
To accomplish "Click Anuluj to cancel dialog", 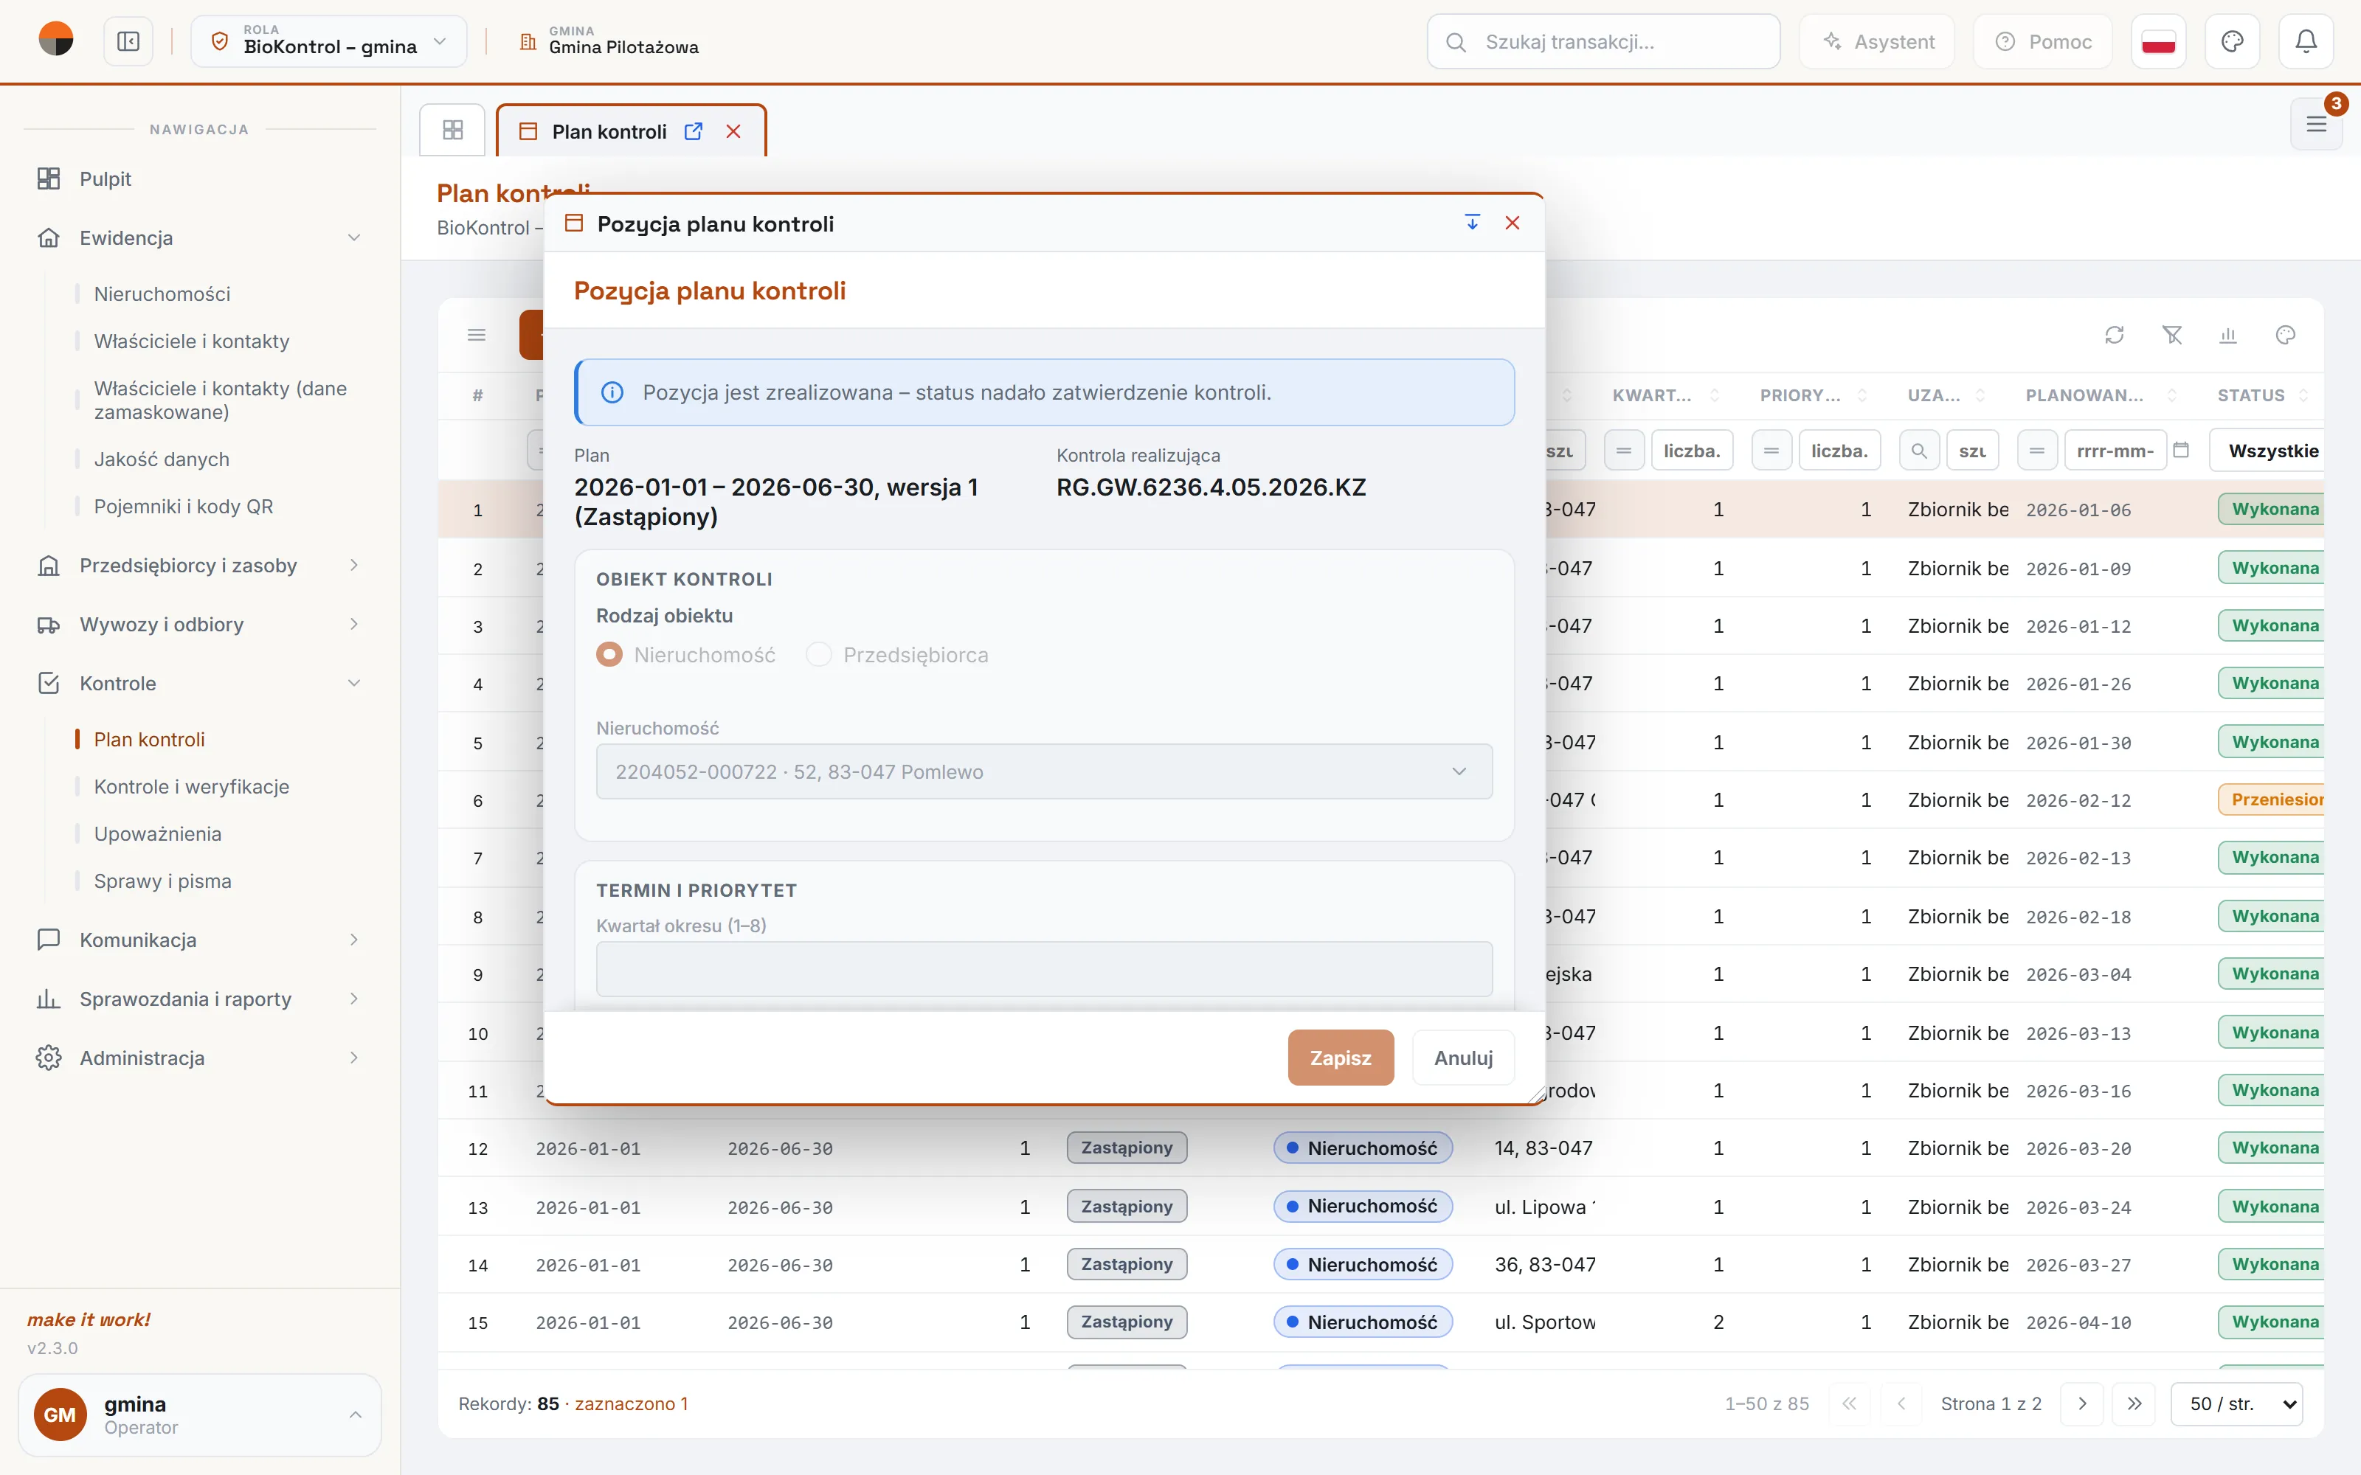I will click(x=1463, y=1058).
